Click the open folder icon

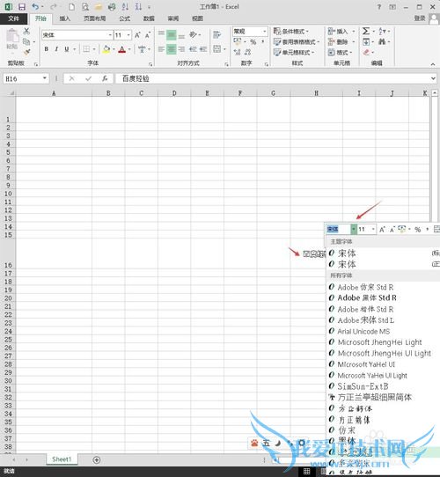click(98, 7)
